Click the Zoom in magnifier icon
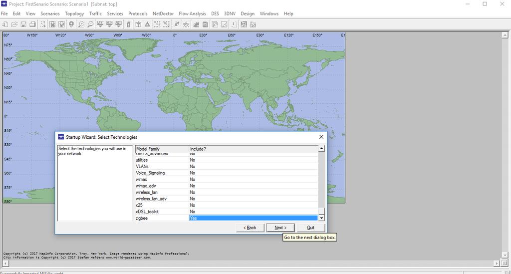The height and width of the screenshot is (274, 511). 81,24
